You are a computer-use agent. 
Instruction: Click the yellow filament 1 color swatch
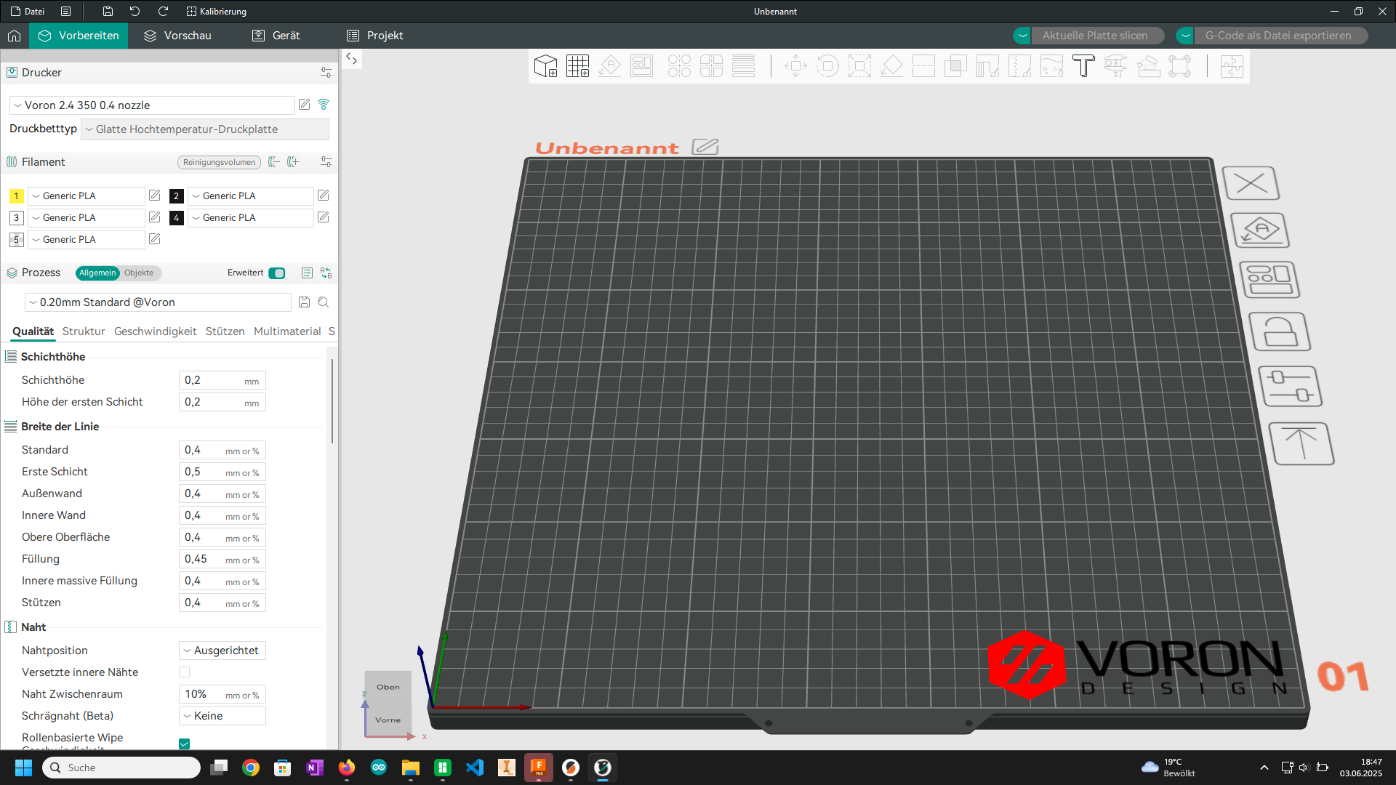point(16,196)
